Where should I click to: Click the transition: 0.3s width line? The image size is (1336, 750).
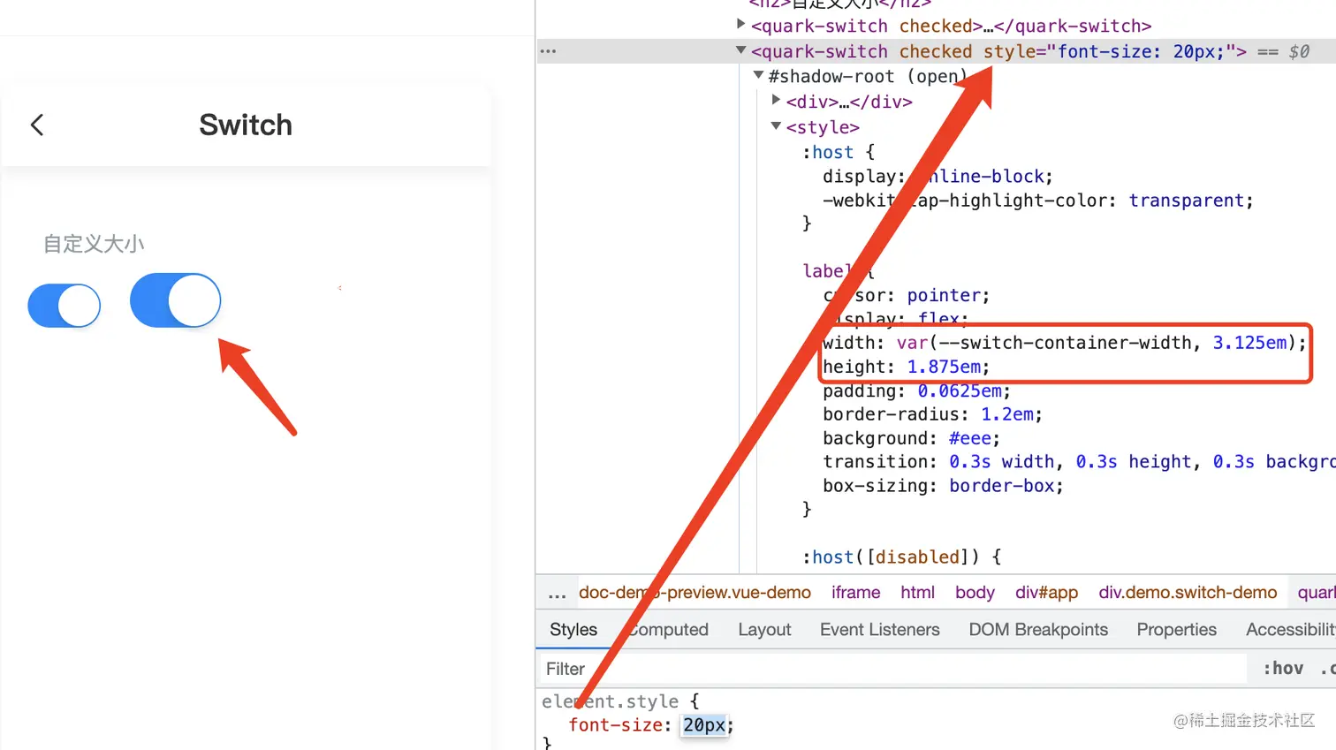coord(1079,462)
